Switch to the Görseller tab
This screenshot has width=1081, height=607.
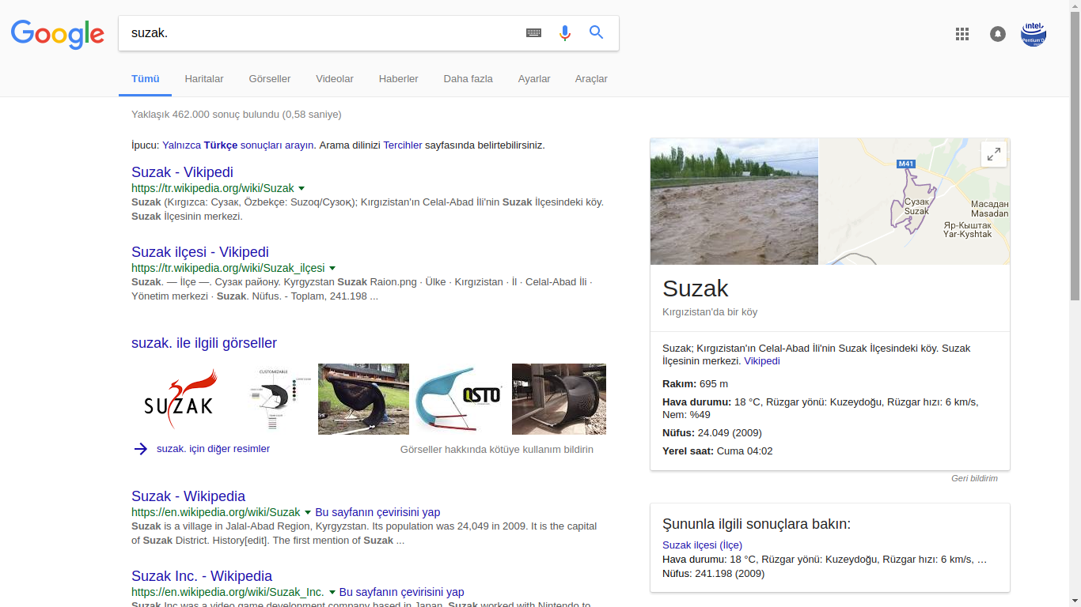(x=270, y=79)
